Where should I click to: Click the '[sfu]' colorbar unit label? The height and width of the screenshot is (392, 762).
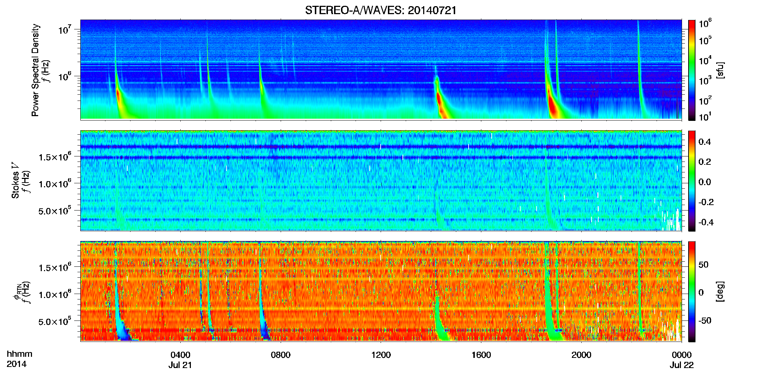[x=720, y=70]
